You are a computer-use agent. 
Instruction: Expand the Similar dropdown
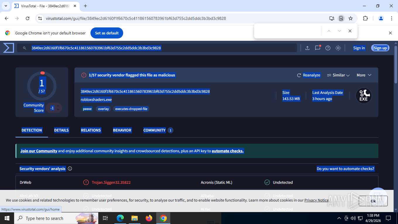[338, 75]
